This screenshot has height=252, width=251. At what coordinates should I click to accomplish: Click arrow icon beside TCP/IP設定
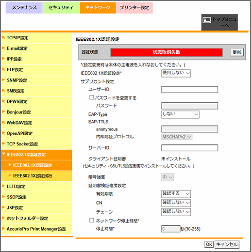tap(3, 37)
